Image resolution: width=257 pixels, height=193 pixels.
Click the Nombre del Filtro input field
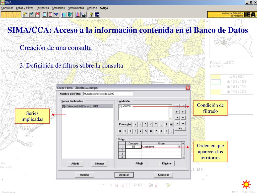point(108,94)
